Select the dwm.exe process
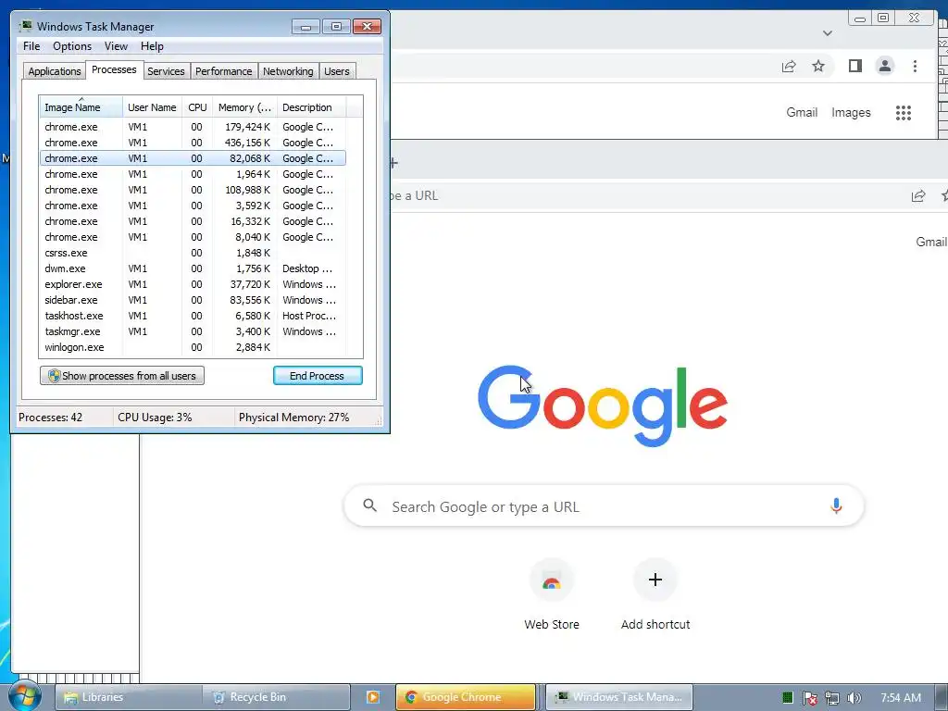The height and width of the screenshot is (711, 948). 193,268
